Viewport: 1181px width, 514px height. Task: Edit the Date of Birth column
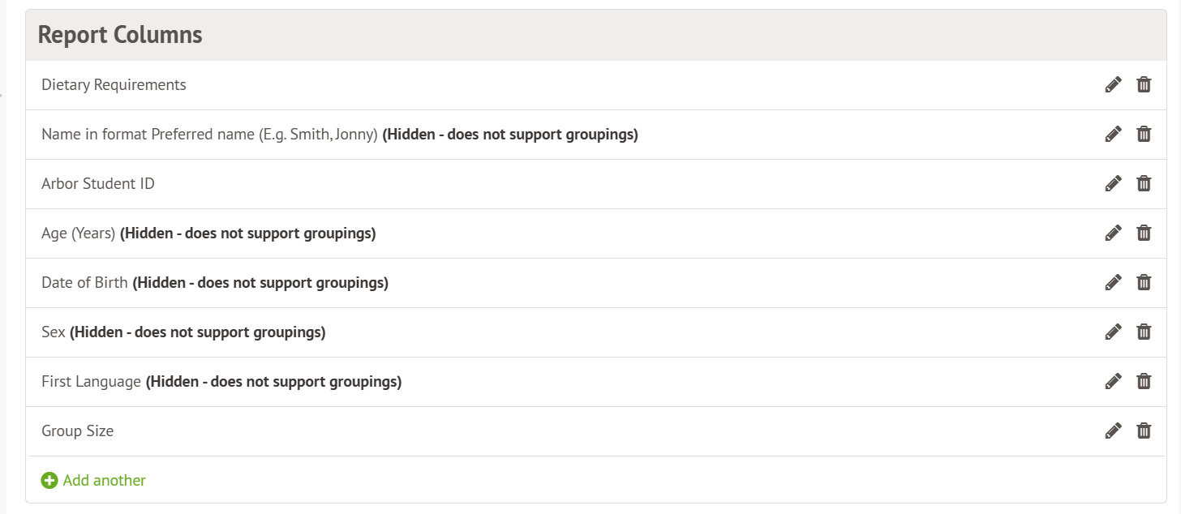[x=1113, y=282]
